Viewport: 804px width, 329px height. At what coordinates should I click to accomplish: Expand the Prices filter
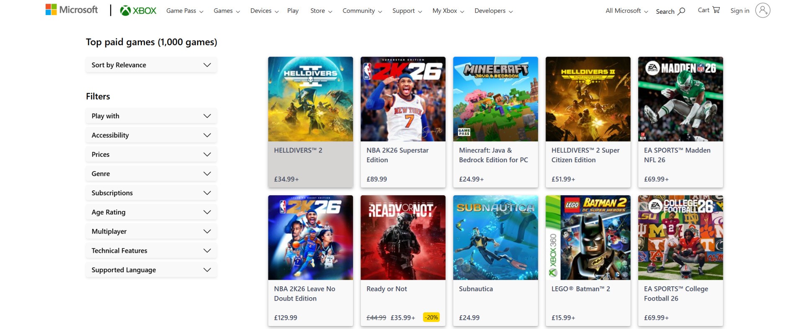[151, 154]
